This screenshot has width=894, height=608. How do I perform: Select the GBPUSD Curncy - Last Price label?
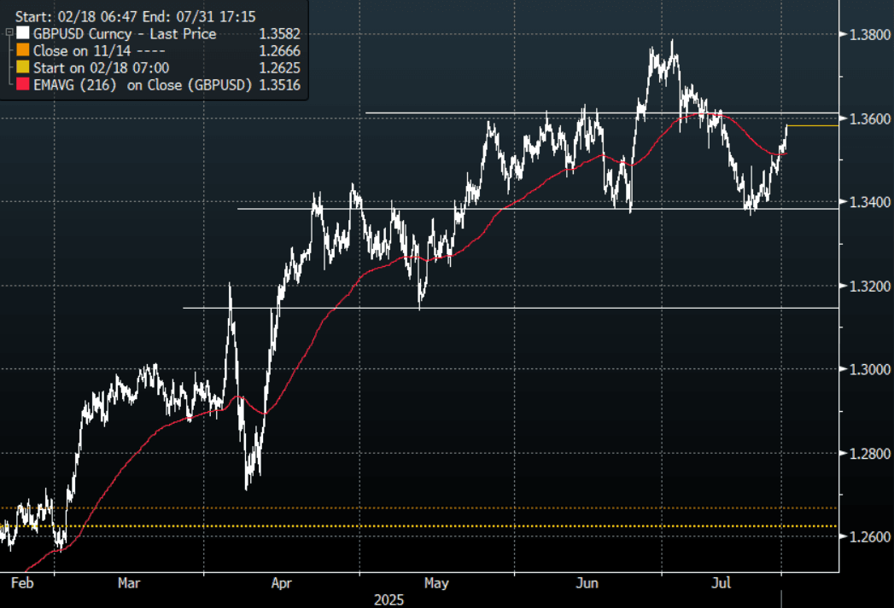coord(125,34)
